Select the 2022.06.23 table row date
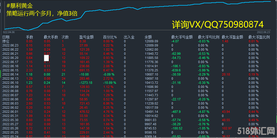 coord(10,45)
